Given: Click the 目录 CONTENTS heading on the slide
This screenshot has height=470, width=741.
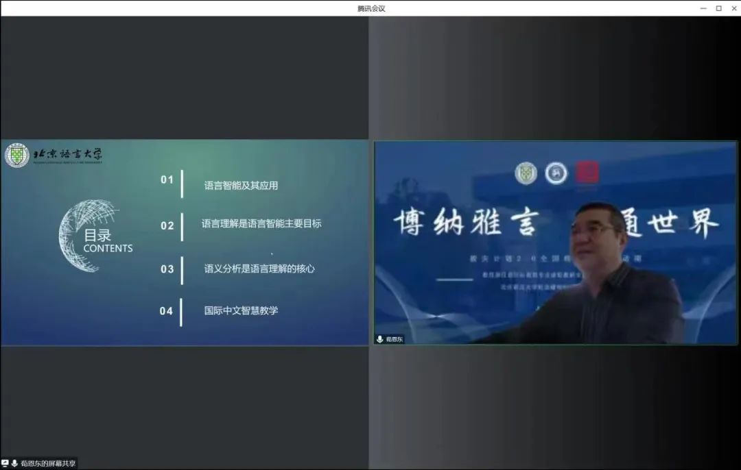Looking at the screenshot, I should pos(108,241).
